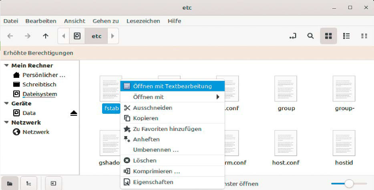Click the path bar right scroll arrow
The width and height of the screenshot is (374, 190).
(113, 36)
